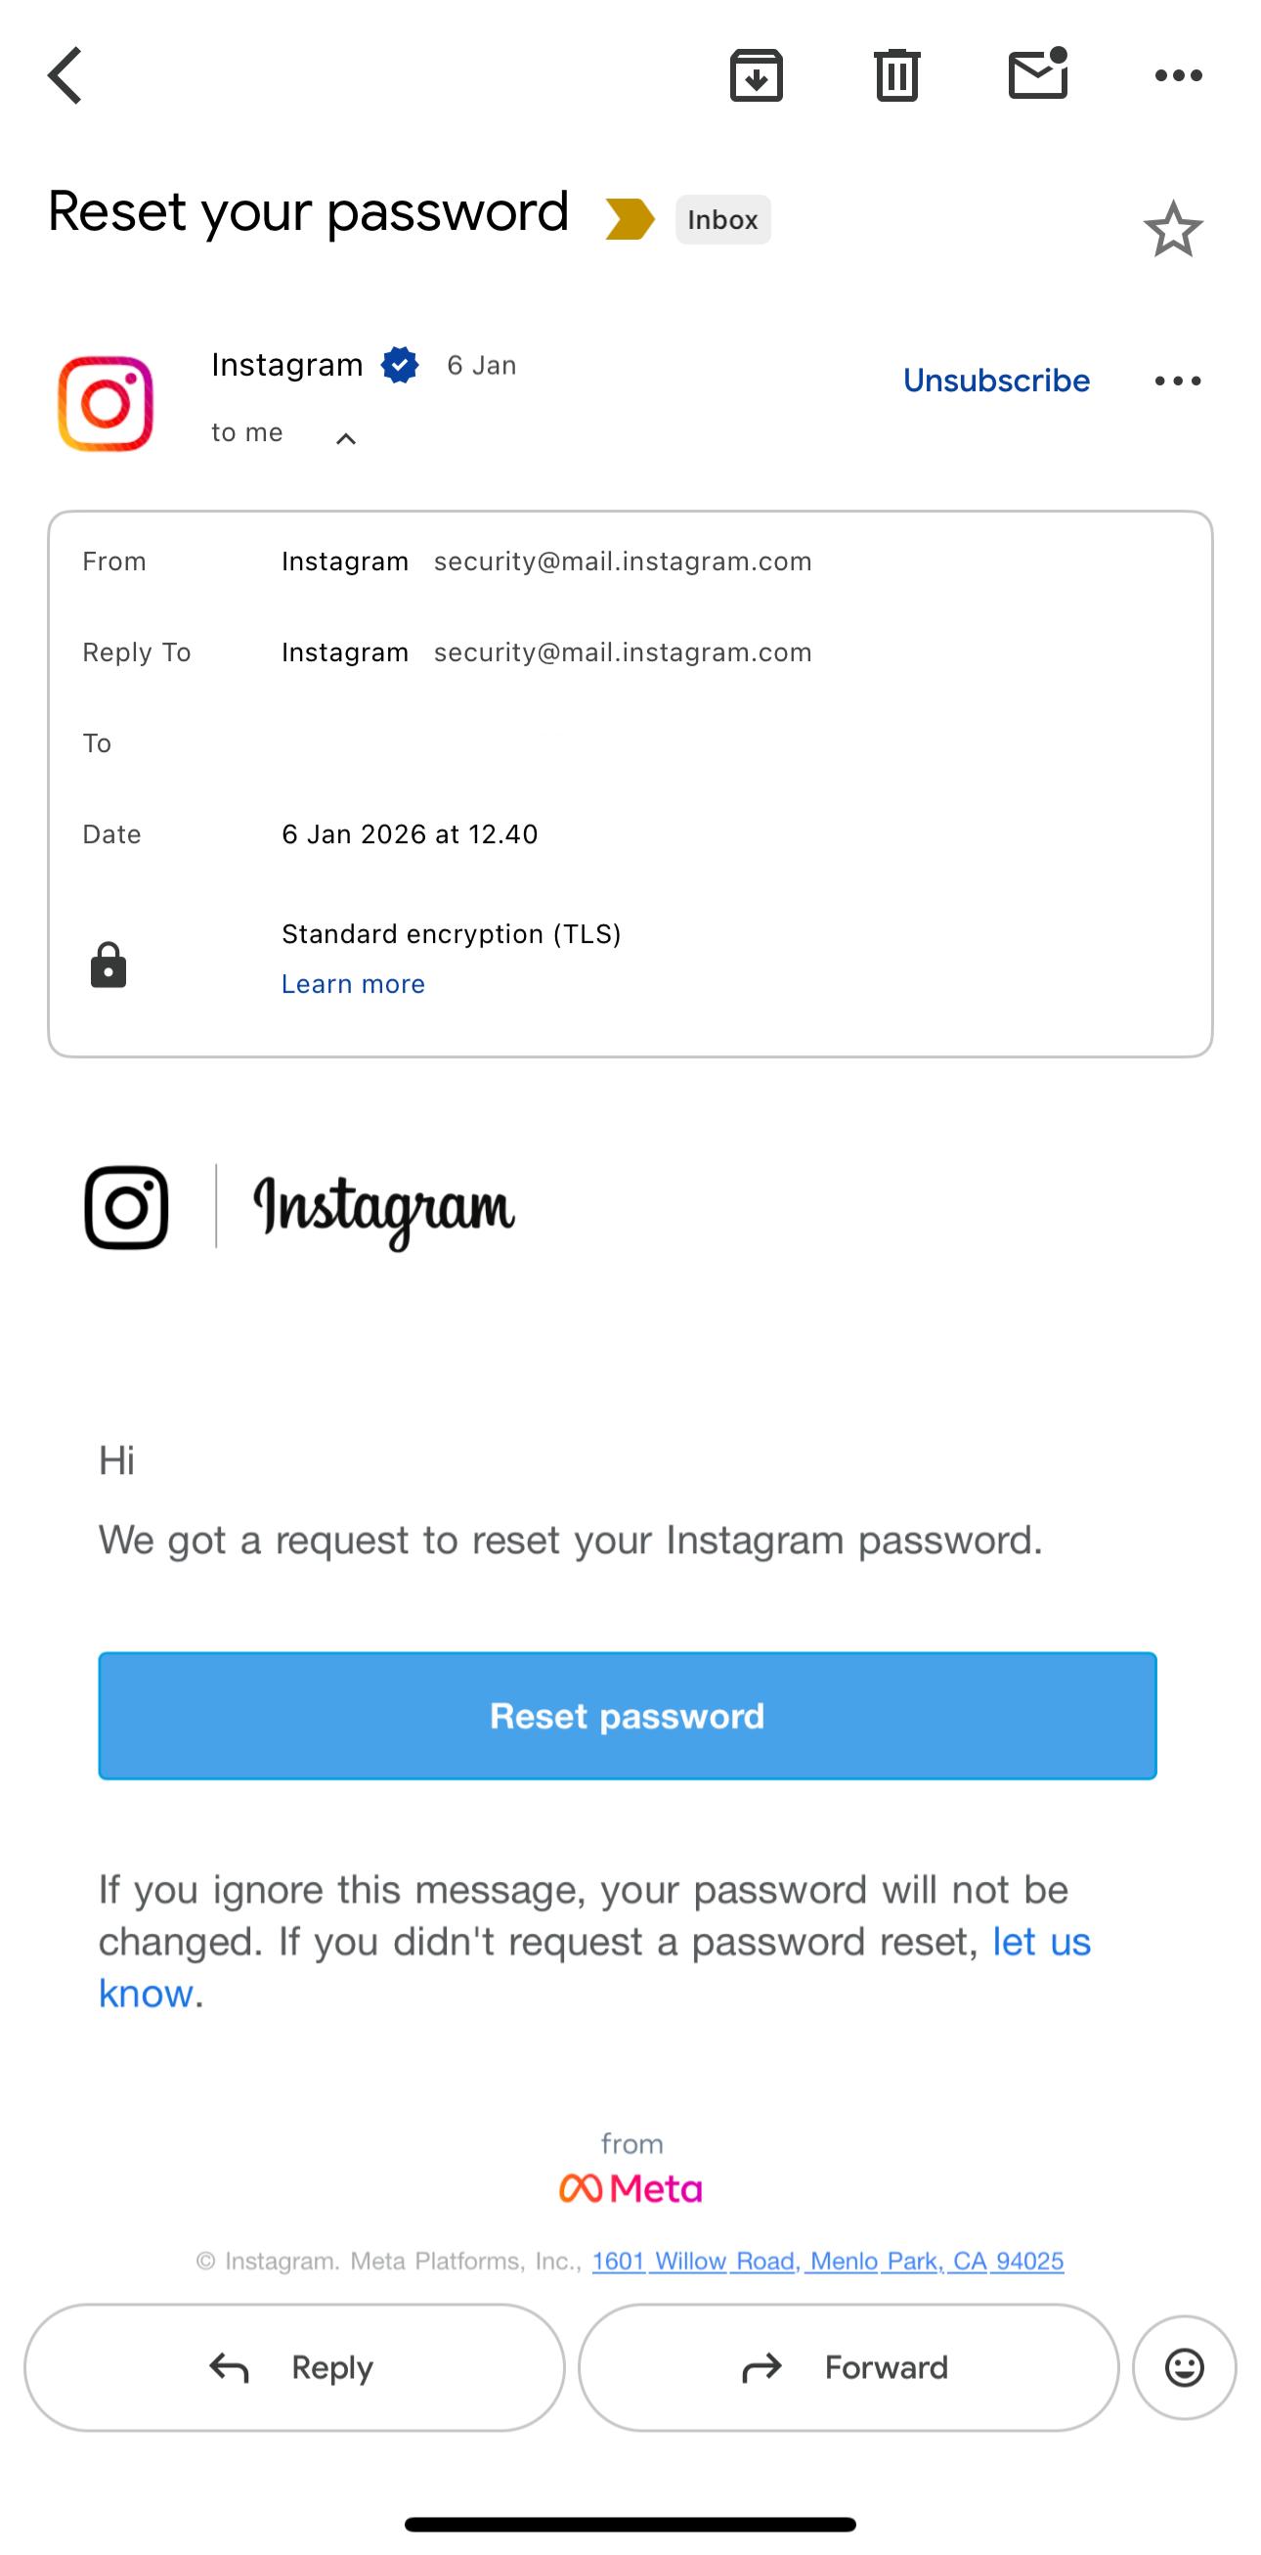Tap the Instagram sender avatar
The height and width of the screenshot is (2555, 1261).
(x=106, y=403)
